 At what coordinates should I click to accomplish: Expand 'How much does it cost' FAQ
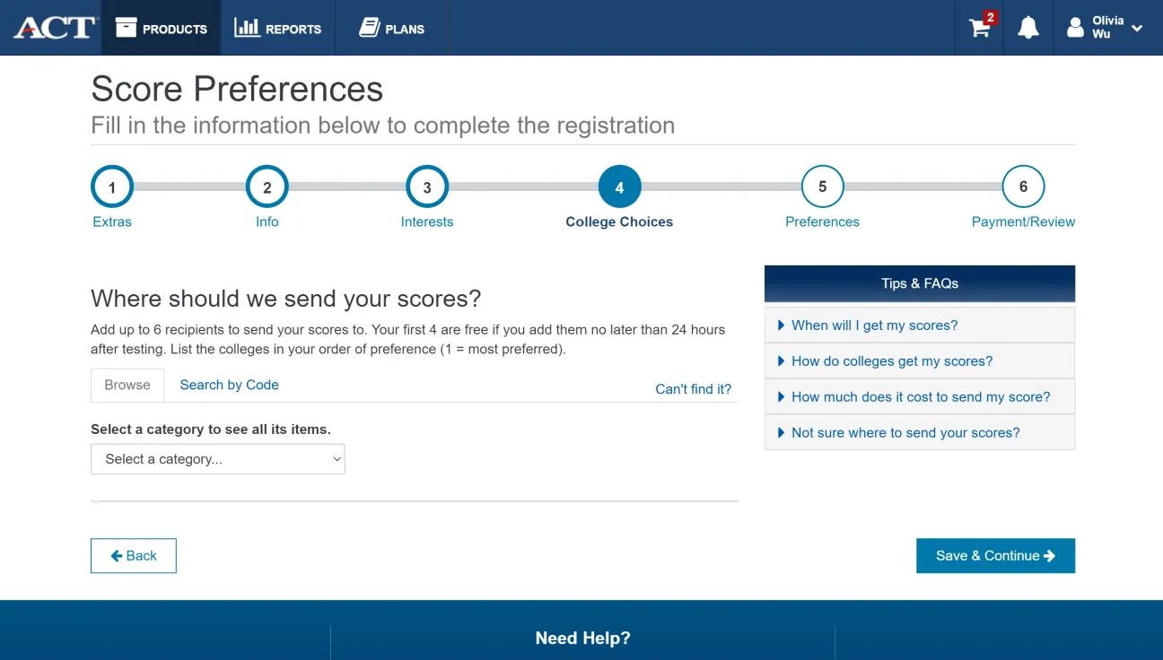pyautogui.click(x=920, y=396)
